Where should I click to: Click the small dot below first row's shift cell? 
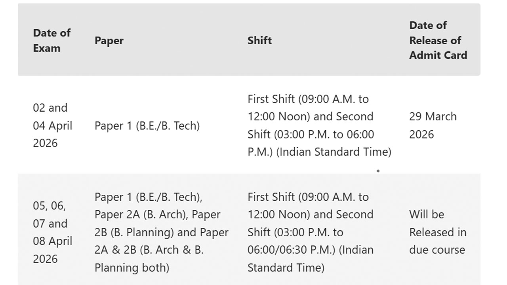point(378,171)
